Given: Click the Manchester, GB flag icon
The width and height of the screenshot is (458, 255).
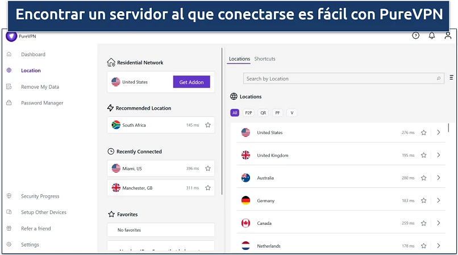Looking at the screenshot, I should pyautogui.click(x=116, y=188).
